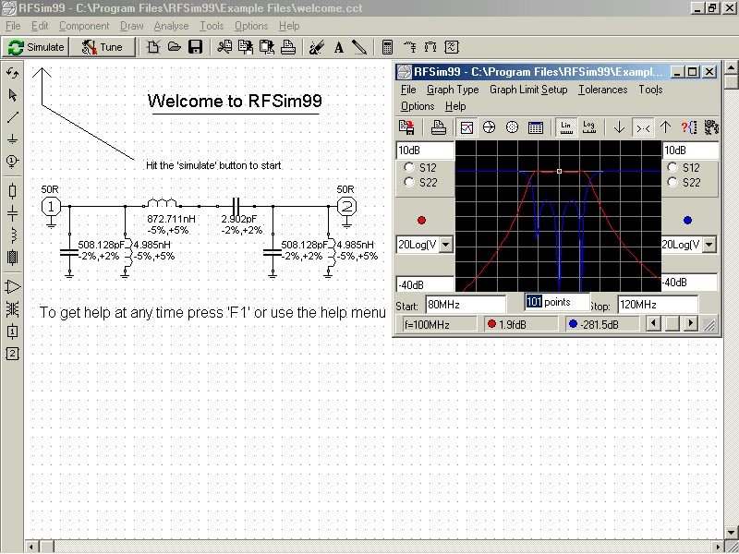The height and width of the screenshot is (554, 739).
Task: Click graph window marker scrollbar left arrow
Action: (653, 323)
